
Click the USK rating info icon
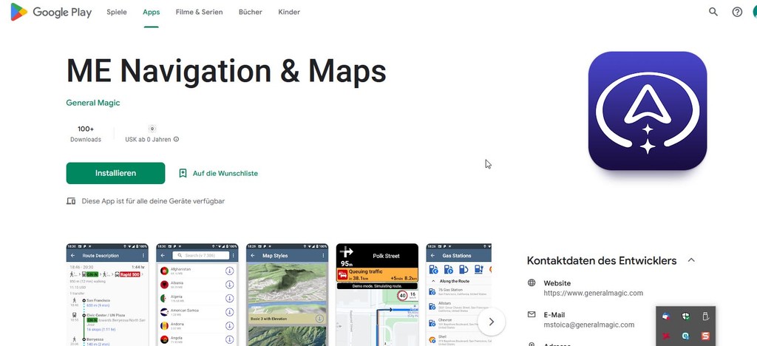(x=176, y=140)
